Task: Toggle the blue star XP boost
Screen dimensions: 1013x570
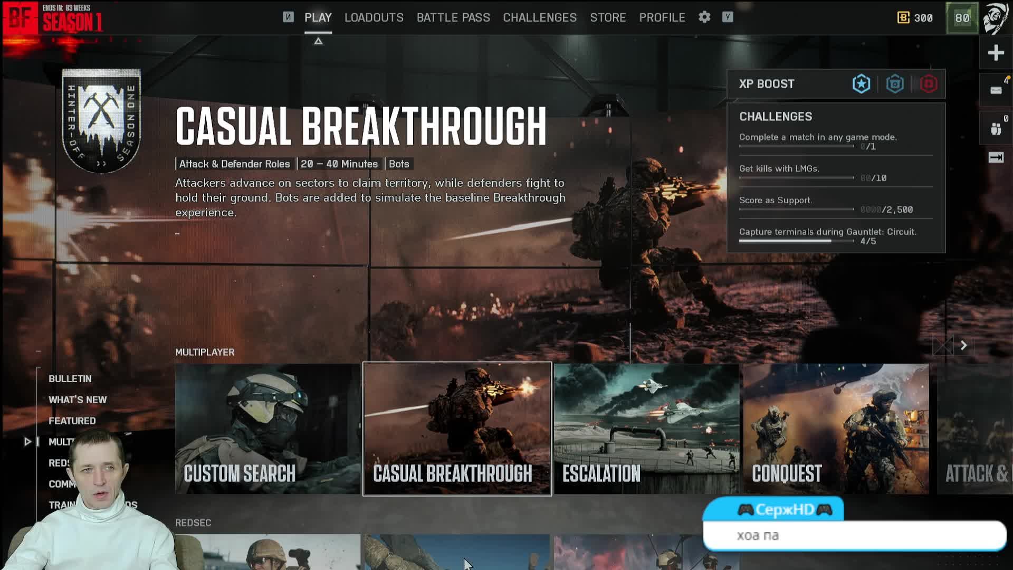Action: click(x=861, y=84)
